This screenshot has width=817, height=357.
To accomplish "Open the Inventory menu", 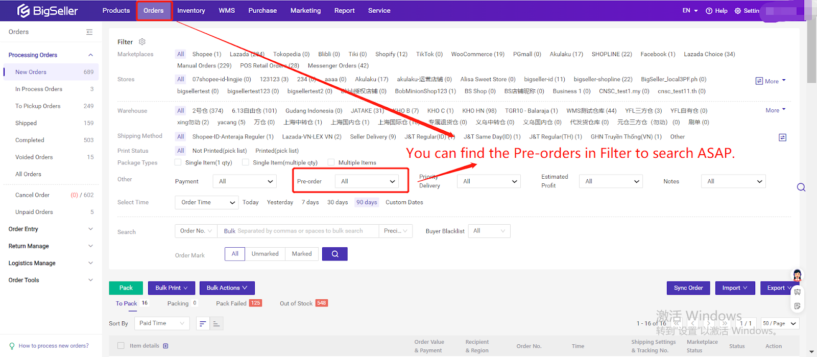I will pyautogui.click(x=191, y=11).
